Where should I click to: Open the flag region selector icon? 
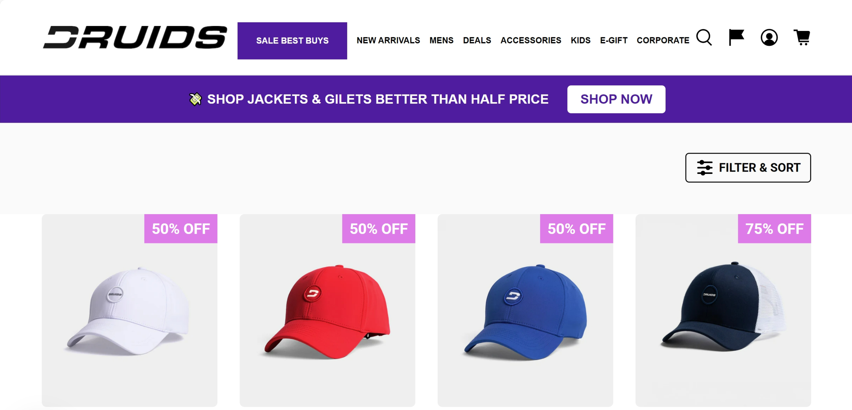(x=736, y=37)
